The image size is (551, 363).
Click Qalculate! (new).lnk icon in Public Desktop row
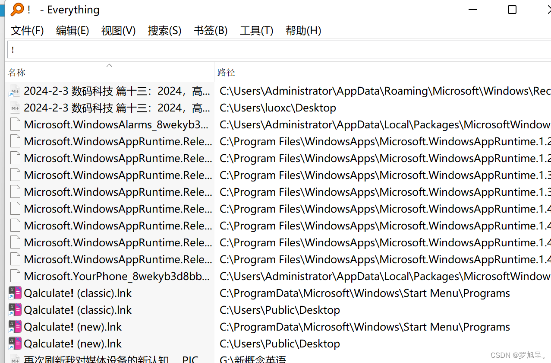coord(15,344)
